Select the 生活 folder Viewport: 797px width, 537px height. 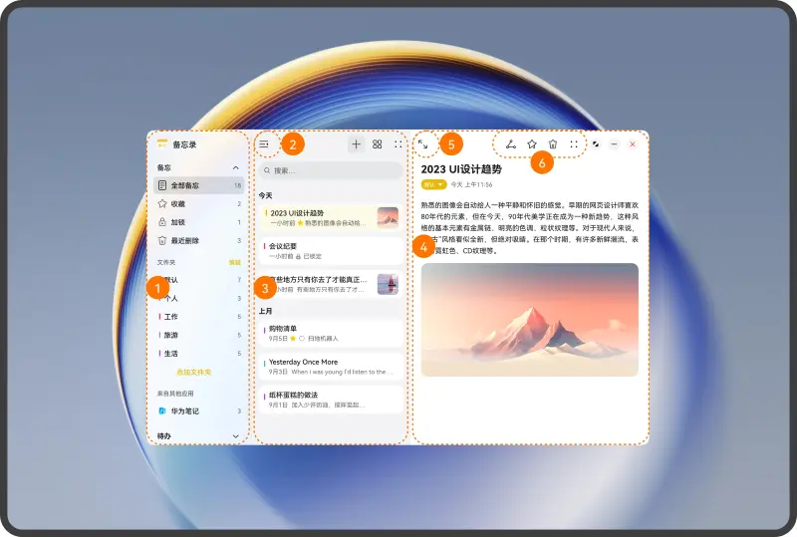coord(198,353)
